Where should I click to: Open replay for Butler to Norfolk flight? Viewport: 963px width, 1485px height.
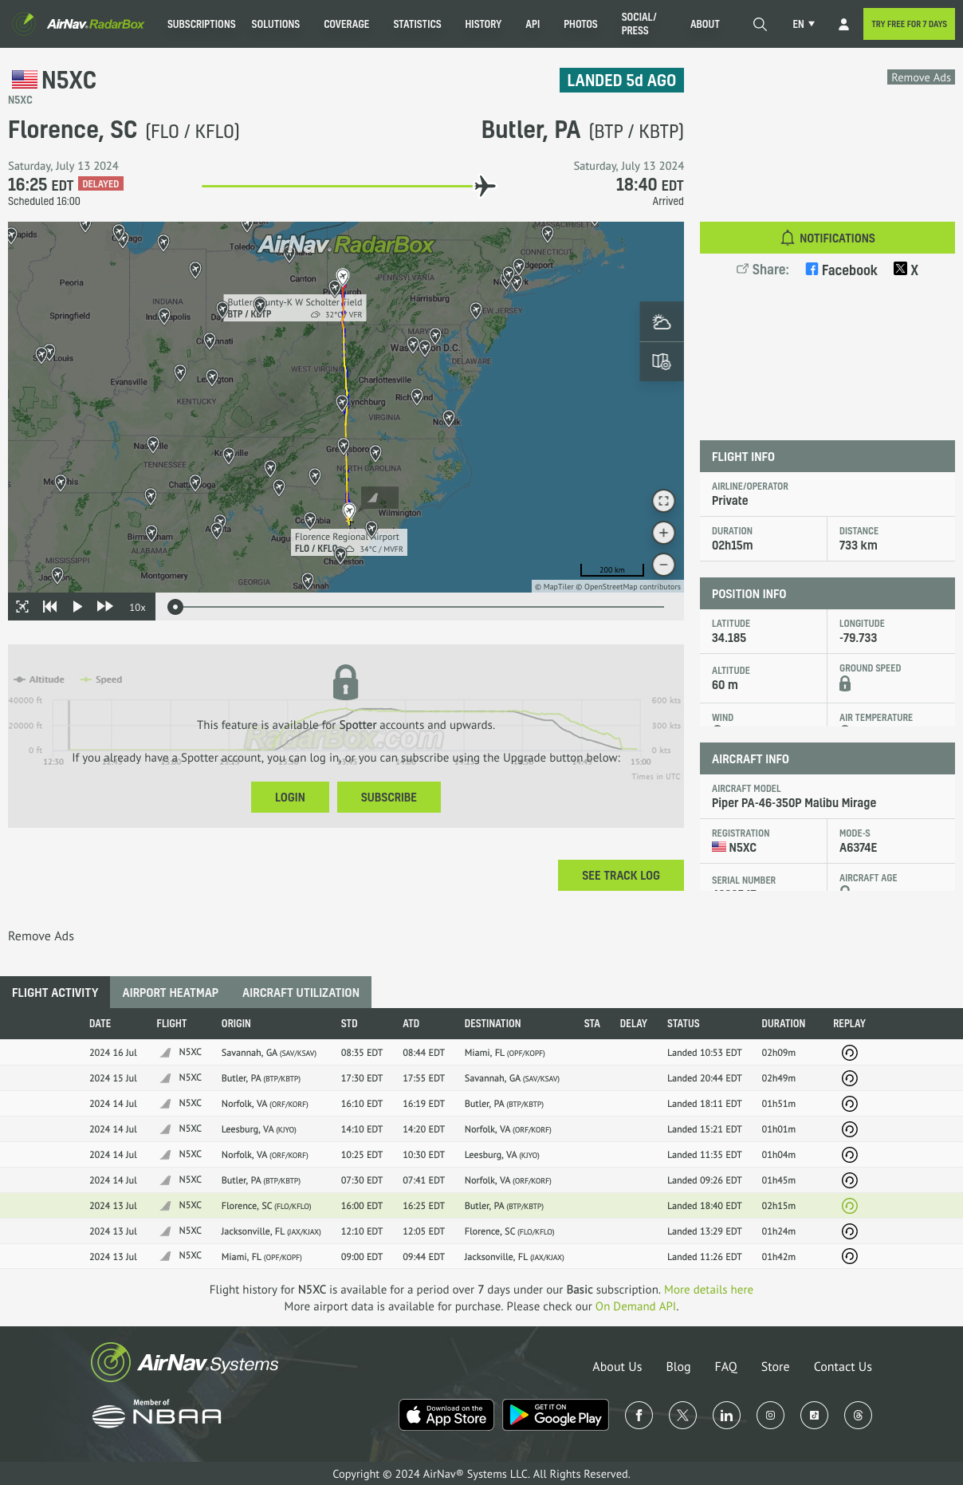tap(850, 1180)
